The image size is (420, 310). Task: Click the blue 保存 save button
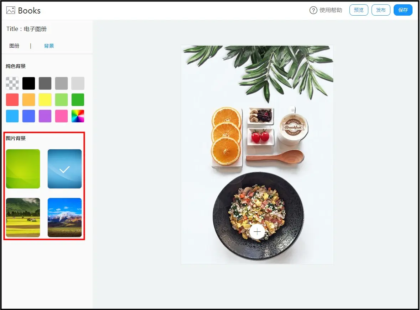coord(403,10)
